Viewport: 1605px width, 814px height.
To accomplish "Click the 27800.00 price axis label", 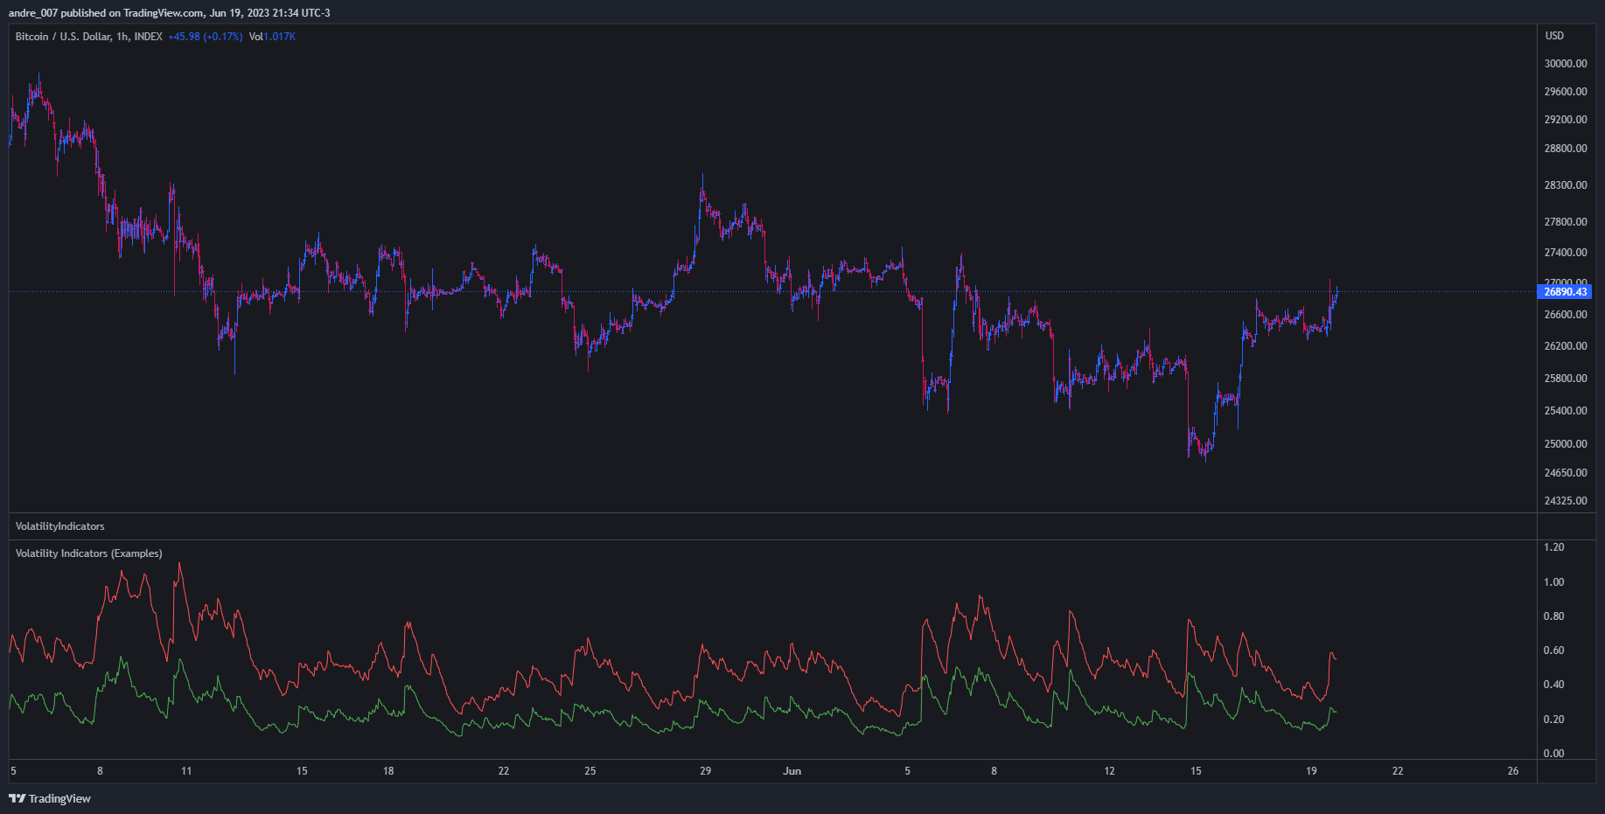I will pyautogui.click(x=1566, y=222).
